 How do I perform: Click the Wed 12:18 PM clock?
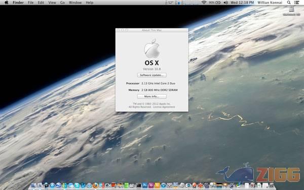[x=242, y=3]
